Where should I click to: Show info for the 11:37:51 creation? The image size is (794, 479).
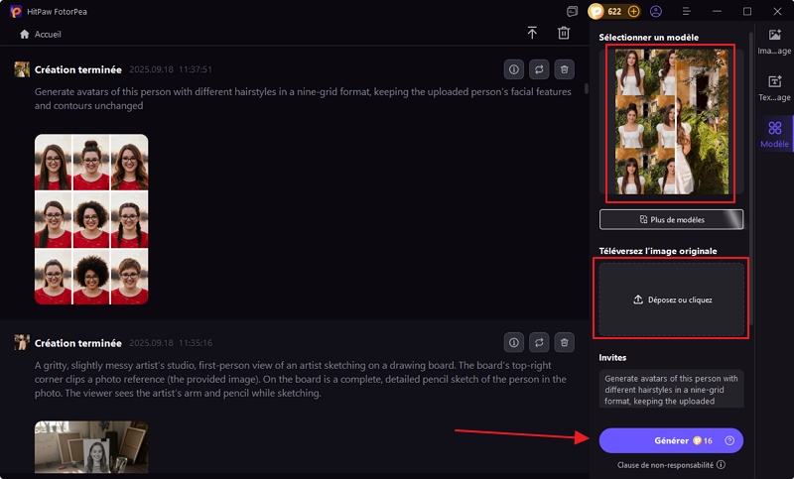click(x=514, y=69)
